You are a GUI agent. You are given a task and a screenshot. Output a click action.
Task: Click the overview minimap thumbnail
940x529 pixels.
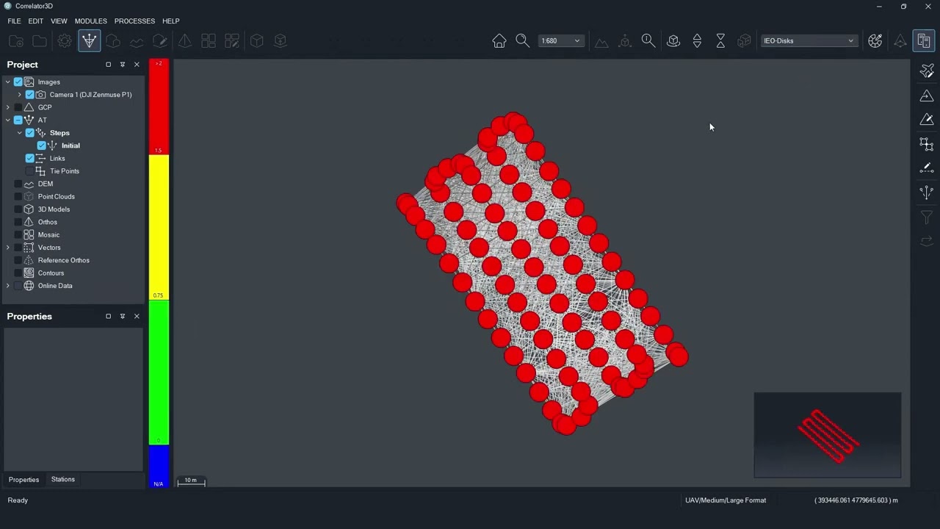(828, 435)
